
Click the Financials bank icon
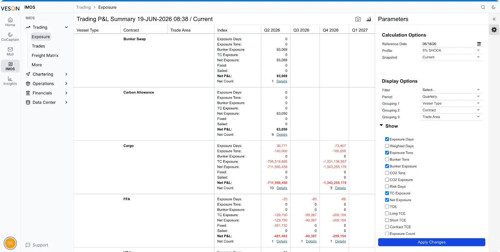tap(28, 93)
